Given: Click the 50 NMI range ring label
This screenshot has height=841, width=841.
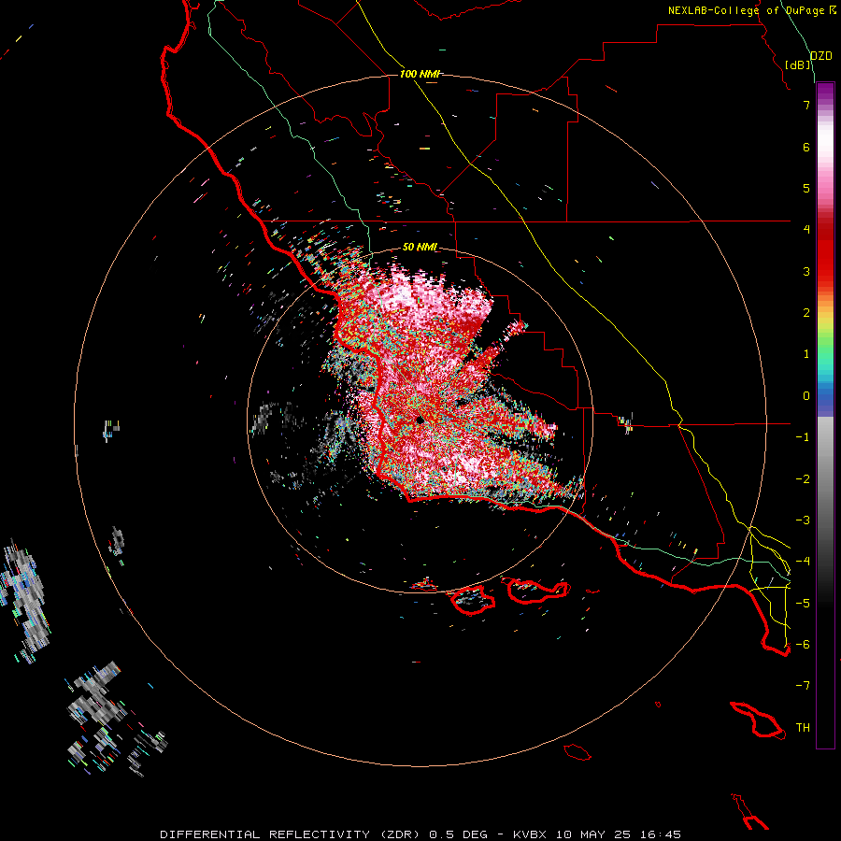Looking at the screenshot, I should pyautogui.click(x=420, y=247).
